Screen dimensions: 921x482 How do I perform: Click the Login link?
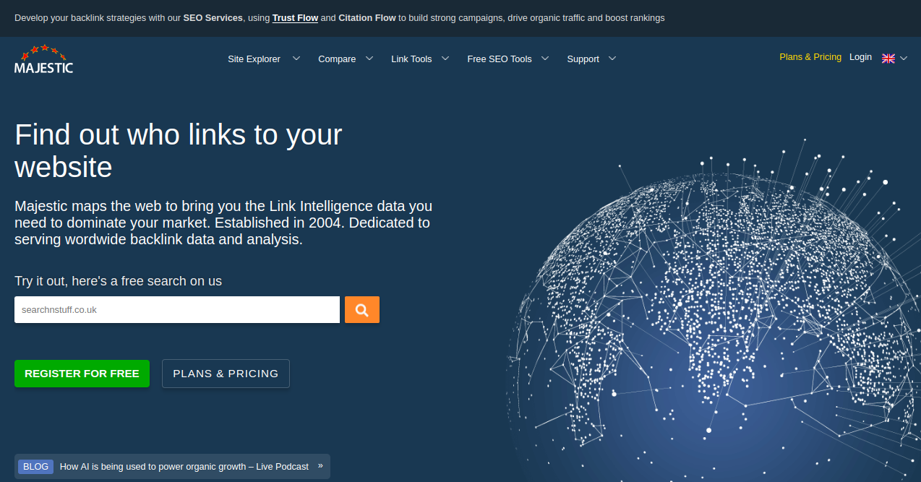coord(860,56)
